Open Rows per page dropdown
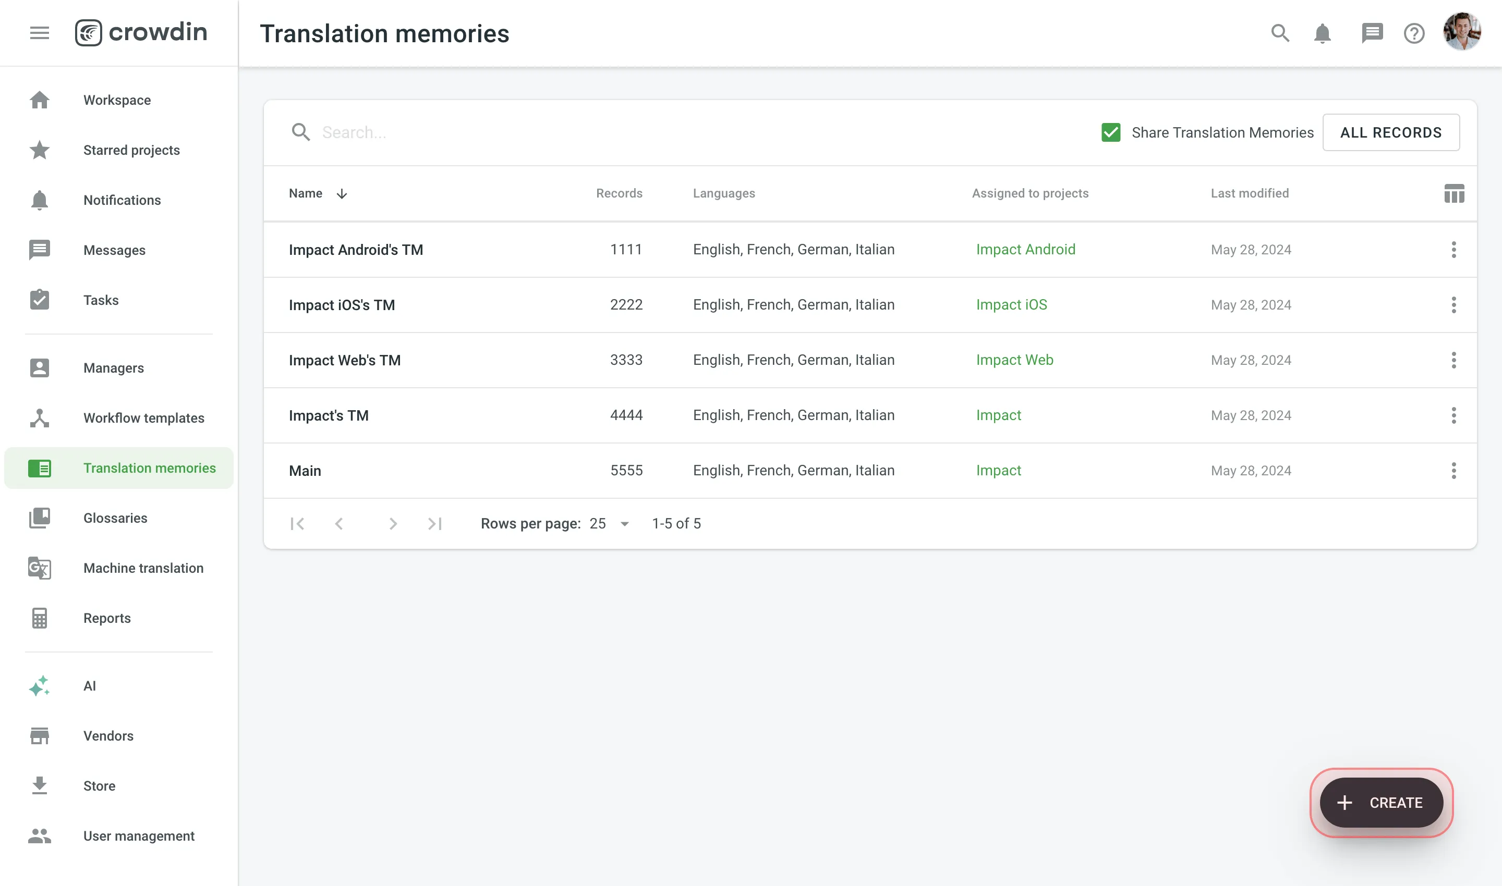 coord(609,524)
